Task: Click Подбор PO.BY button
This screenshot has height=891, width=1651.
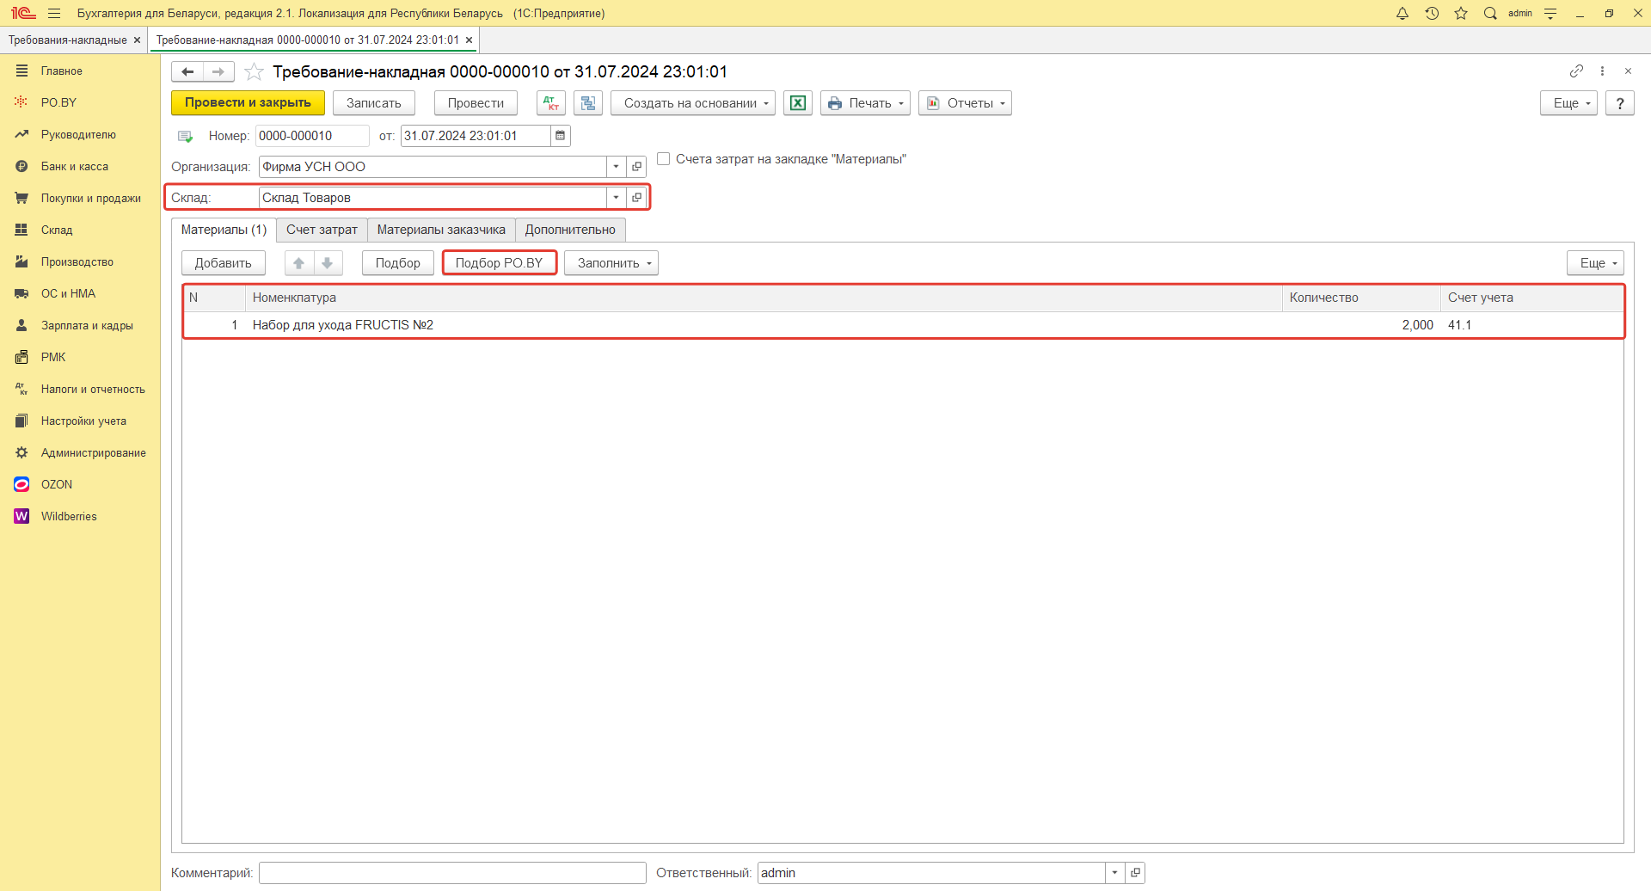Action: [499, 263]
